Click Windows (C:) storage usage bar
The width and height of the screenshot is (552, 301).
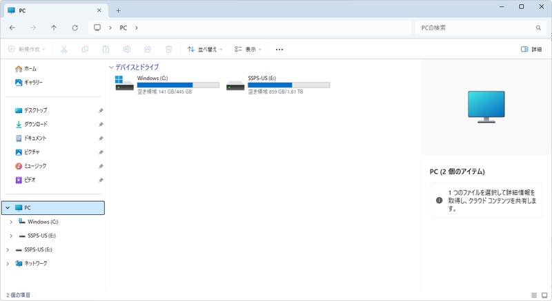coord(178,85)
